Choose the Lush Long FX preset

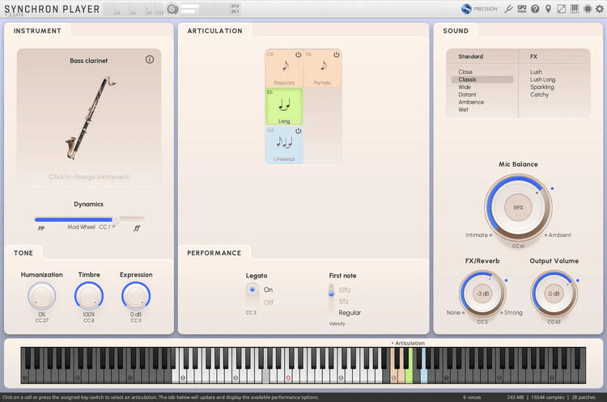click(x=542, y=79)
